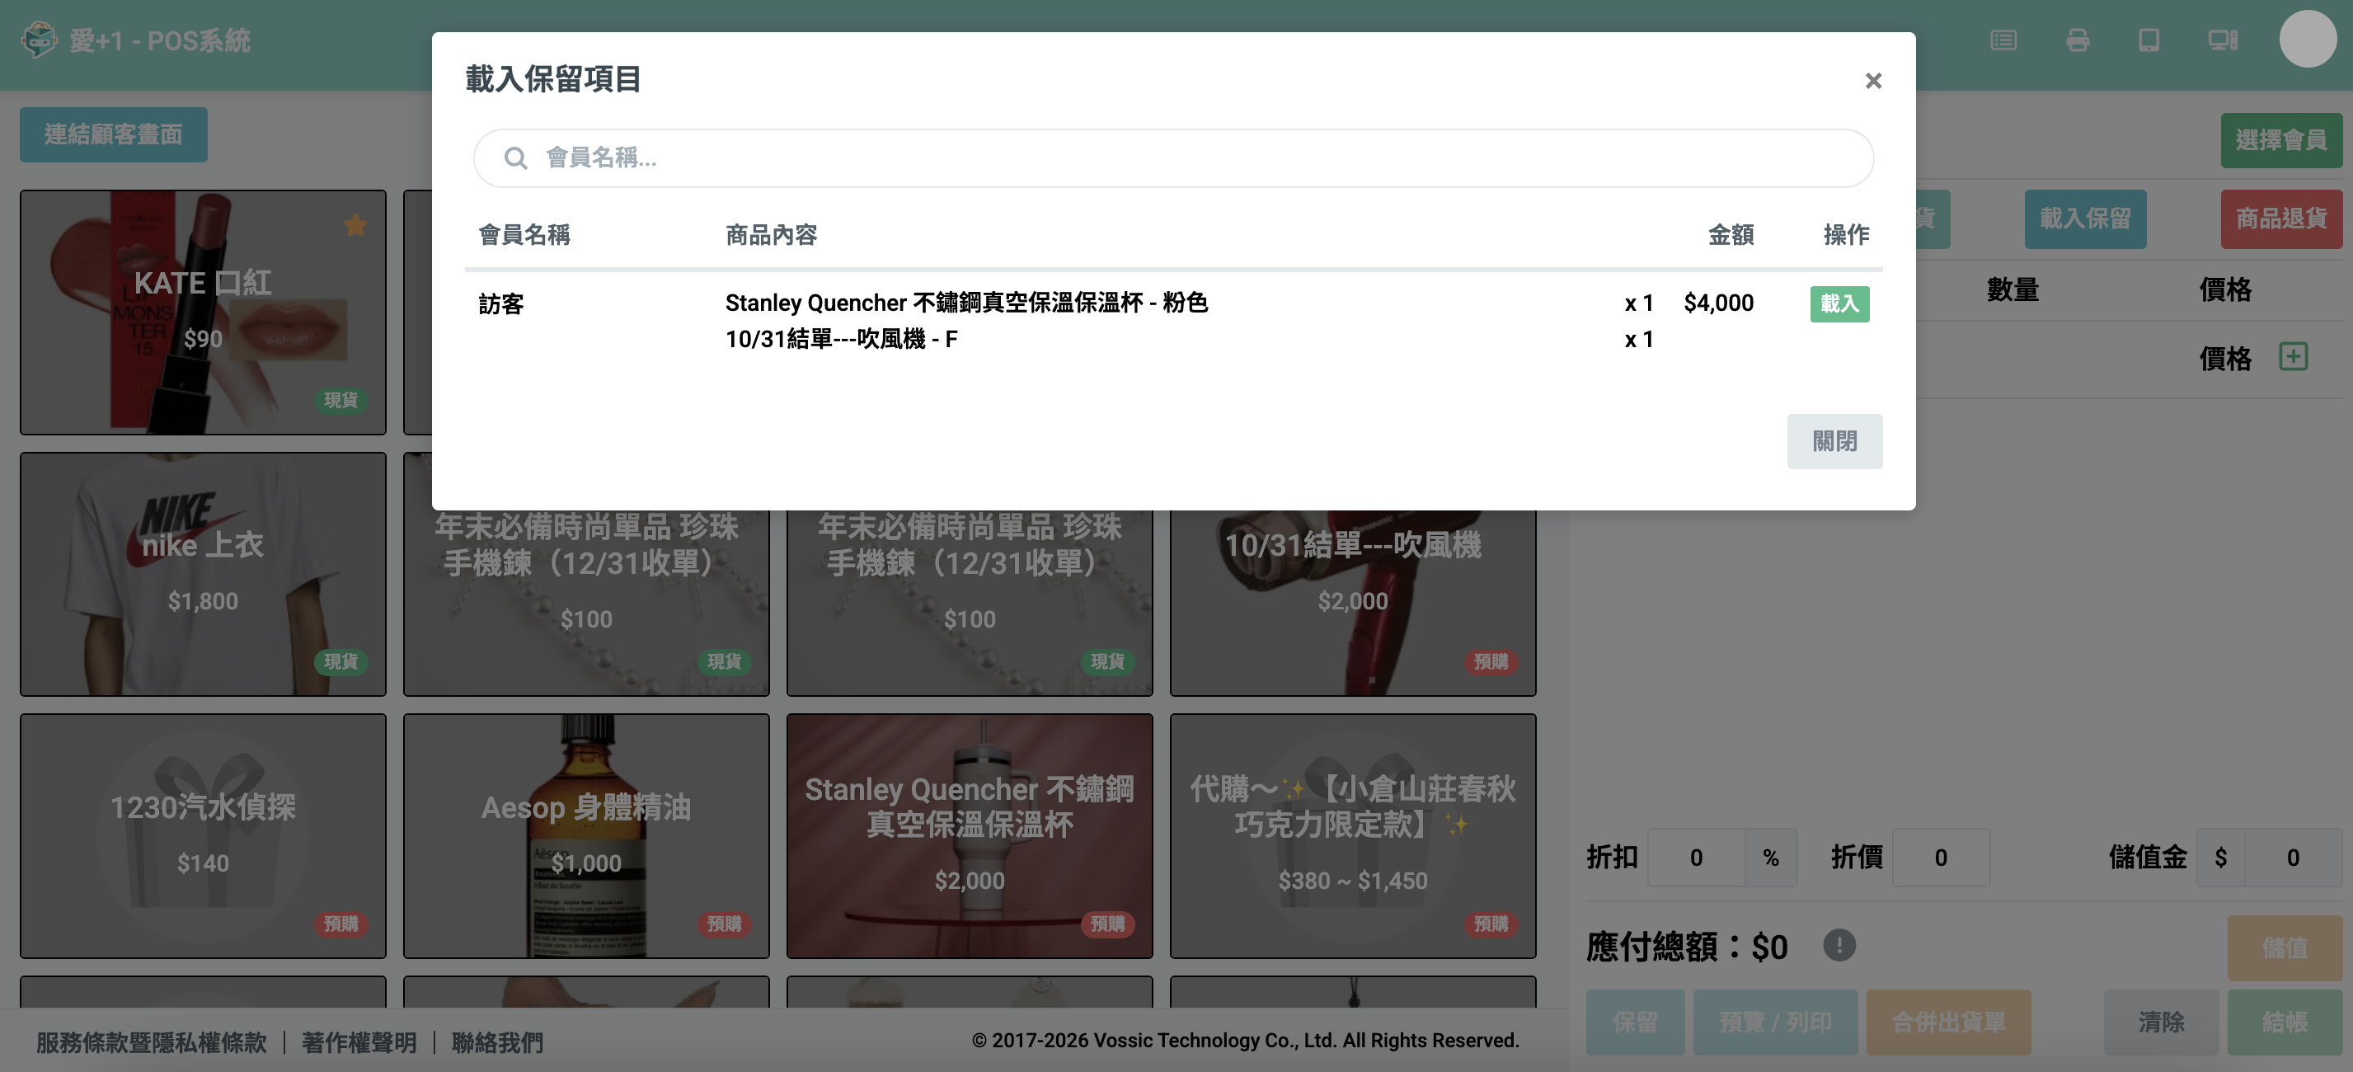The width and height of the screenshot is (2353, 1072).
Task: Click the 折價 amount input field
Action: tap(1940, 858)
